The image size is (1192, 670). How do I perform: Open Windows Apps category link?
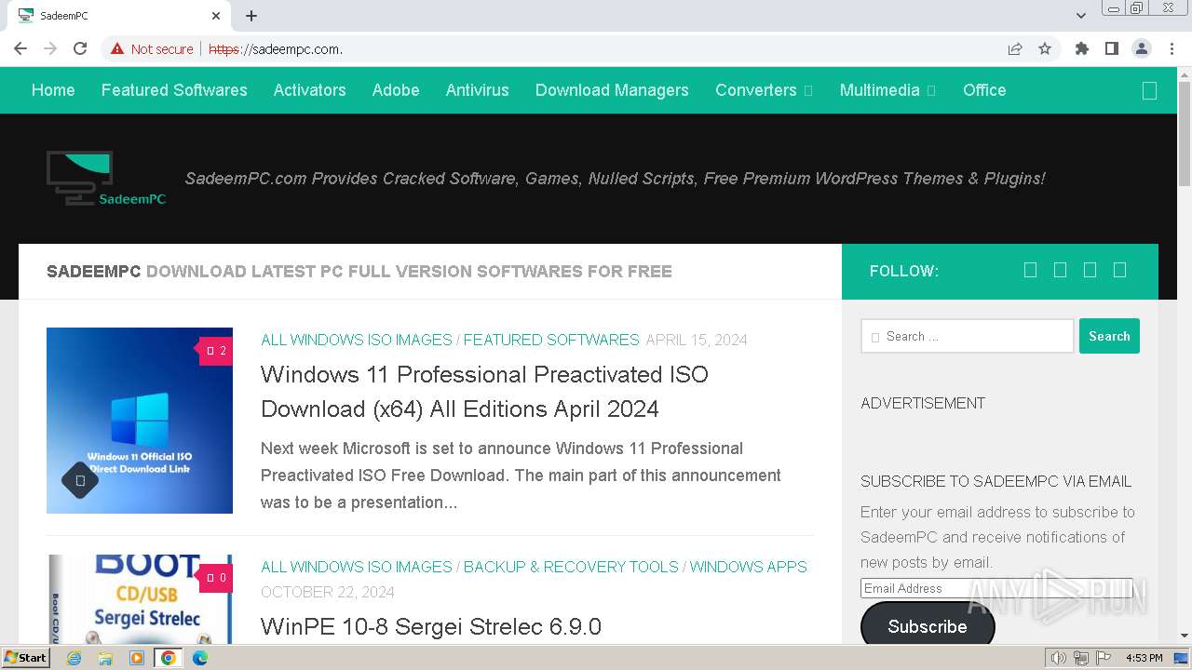point(748,567)
